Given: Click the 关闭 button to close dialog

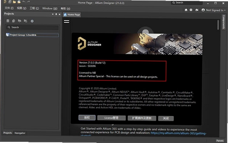Looking at the screenshot, I should [166, 119].
